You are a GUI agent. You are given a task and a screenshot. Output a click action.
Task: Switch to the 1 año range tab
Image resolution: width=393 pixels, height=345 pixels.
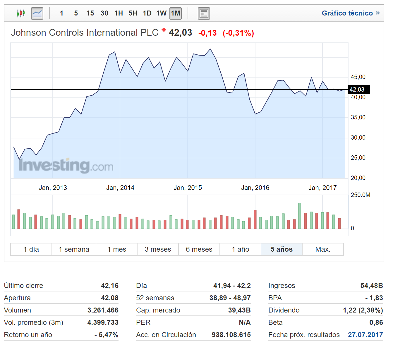240,249
